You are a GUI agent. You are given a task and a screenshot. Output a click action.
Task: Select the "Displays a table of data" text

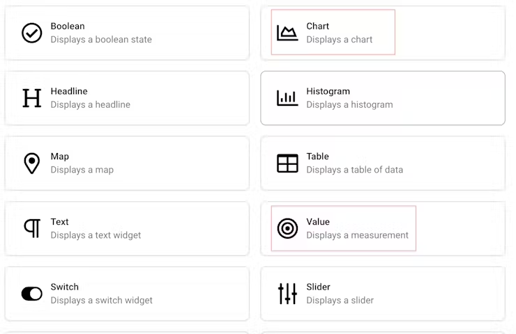[x=354, y=170]
